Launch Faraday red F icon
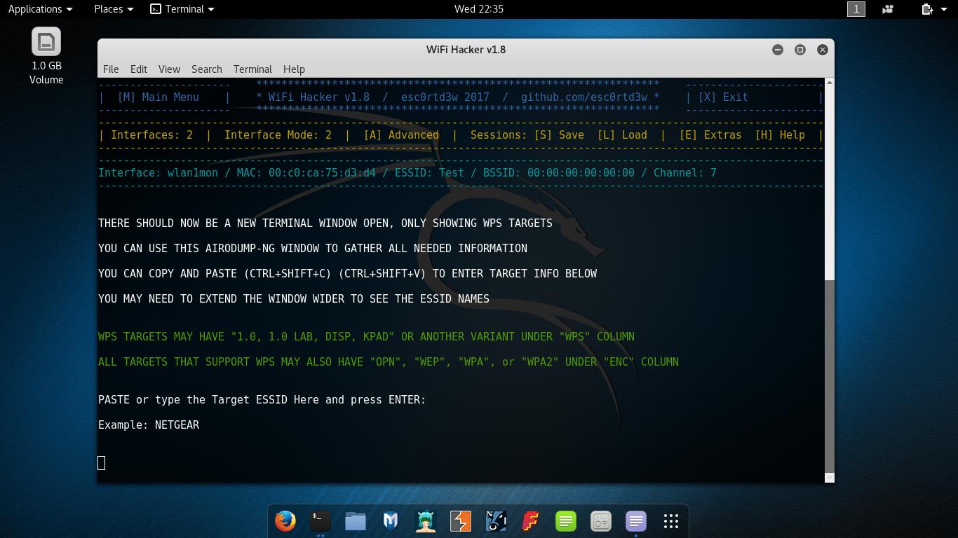This screenshot has height=538, width=958. click(x=531, y=521)
